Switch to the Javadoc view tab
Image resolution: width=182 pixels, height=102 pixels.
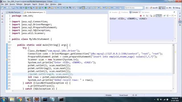tap(114, 12)
